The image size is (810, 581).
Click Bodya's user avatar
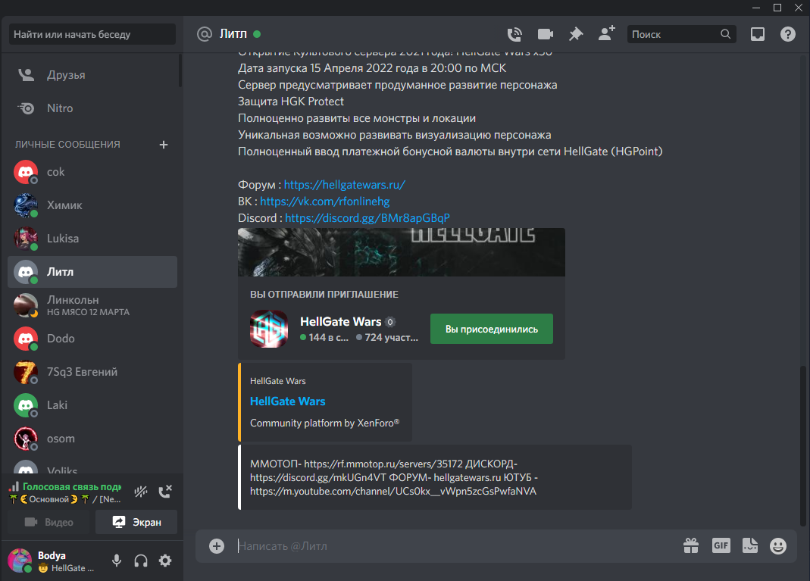(20, 561)
